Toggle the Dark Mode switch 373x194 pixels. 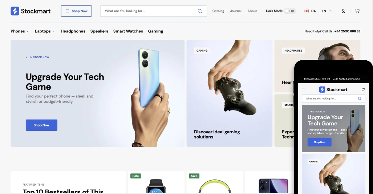click(x=290, y=11)
